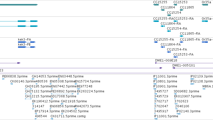
Task: Select the GH21918.5prime EST label
Action: (74, 101)
